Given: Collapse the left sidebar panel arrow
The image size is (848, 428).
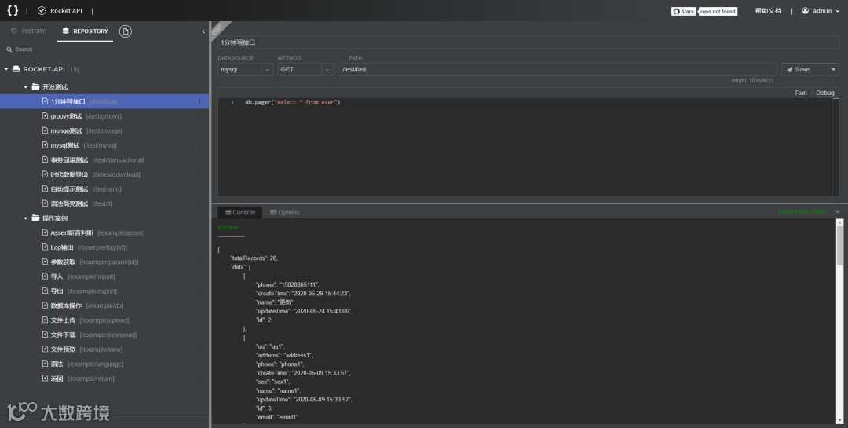Looking at the screenshot, I should pos(203,31).
